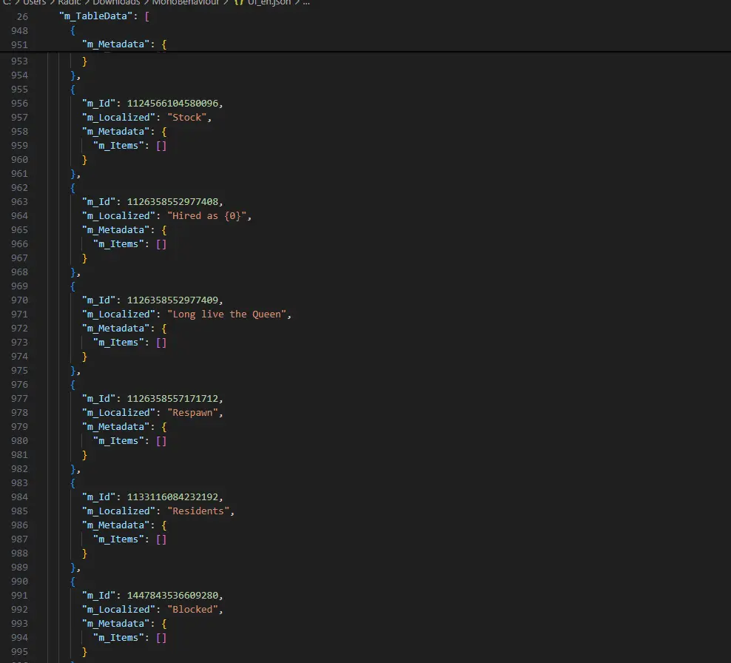Screen dimensions: 731x663
Task: Select line number 953 in gutter
Action: 19,61
